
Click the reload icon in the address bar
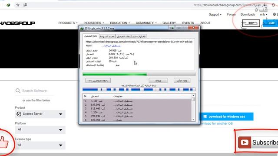(x=273, y=5)
